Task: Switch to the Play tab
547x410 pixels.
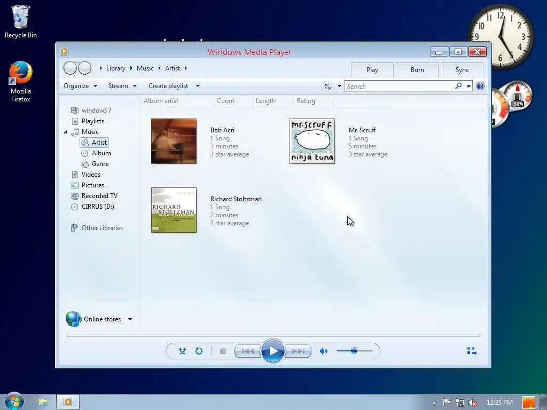Action: (x=372, y=70)
